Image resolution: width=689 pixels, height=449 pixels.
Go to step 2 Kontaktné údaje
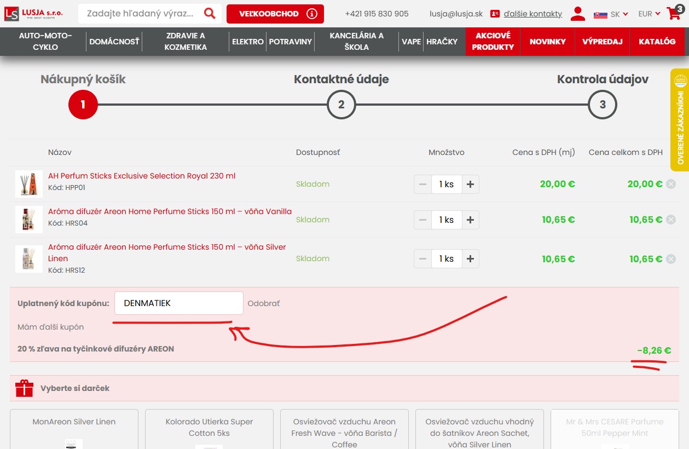(x=341, y=104)
